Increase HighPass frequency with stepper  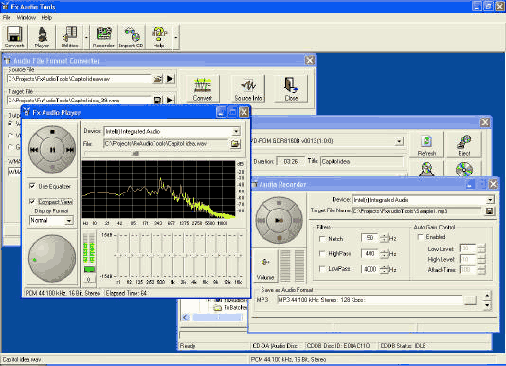click(x=384, y=251)
